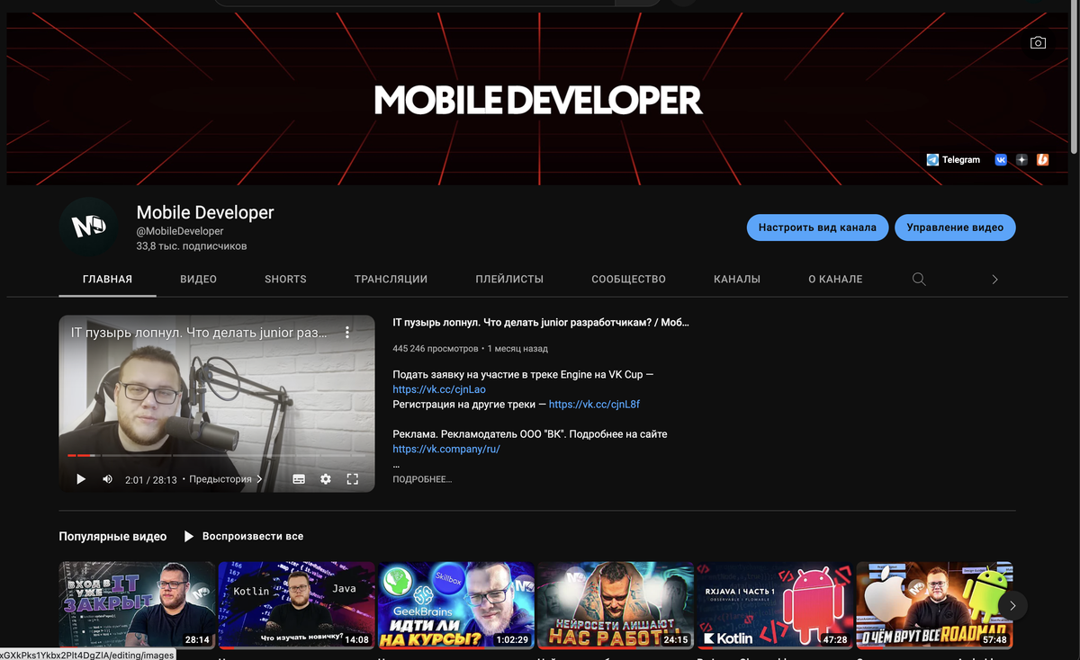The height and width of the screenshot is (660, 1080).
Task: Click the orange Boosty icon on banner
Action: 1042,159
